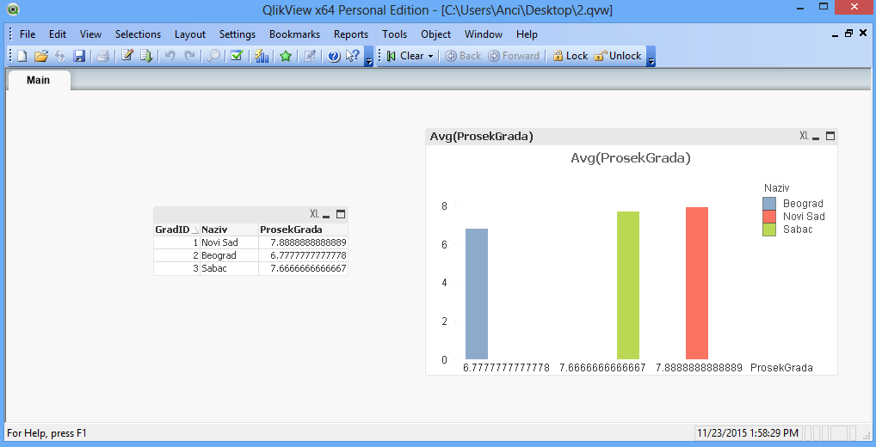Open the Bookmarks menu
Viewport: 876px width, 447px height.
[294, 34]
